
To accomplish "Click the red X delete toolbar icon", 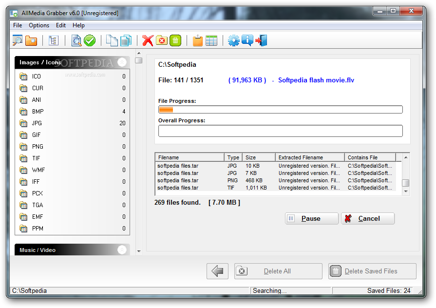I will point(148,40).
